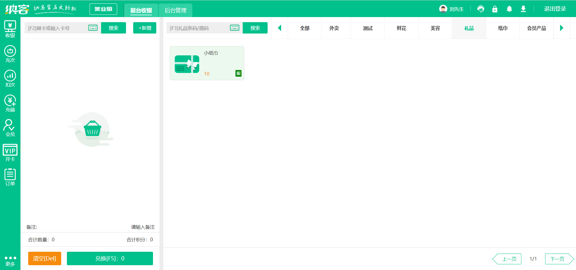Image resolution: width=576 pixels, height=270 pixels.
Task: Open the 订单 orders sidebar icon
Action: click(x=10, y=177)
